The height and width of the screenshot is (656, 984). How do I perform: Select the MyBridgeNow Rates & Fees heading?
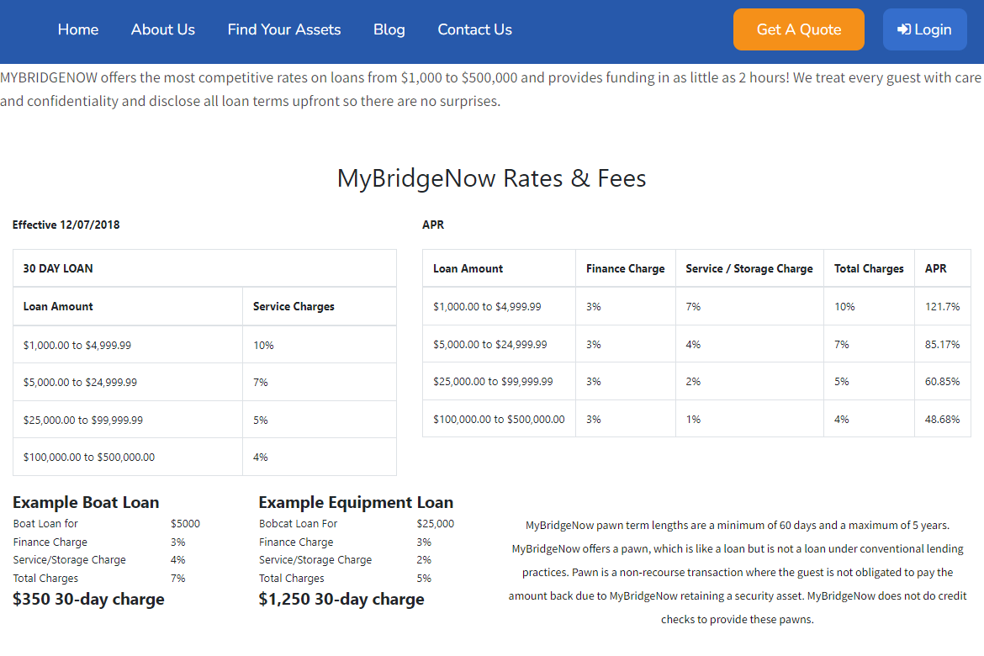tap(491, 178)
